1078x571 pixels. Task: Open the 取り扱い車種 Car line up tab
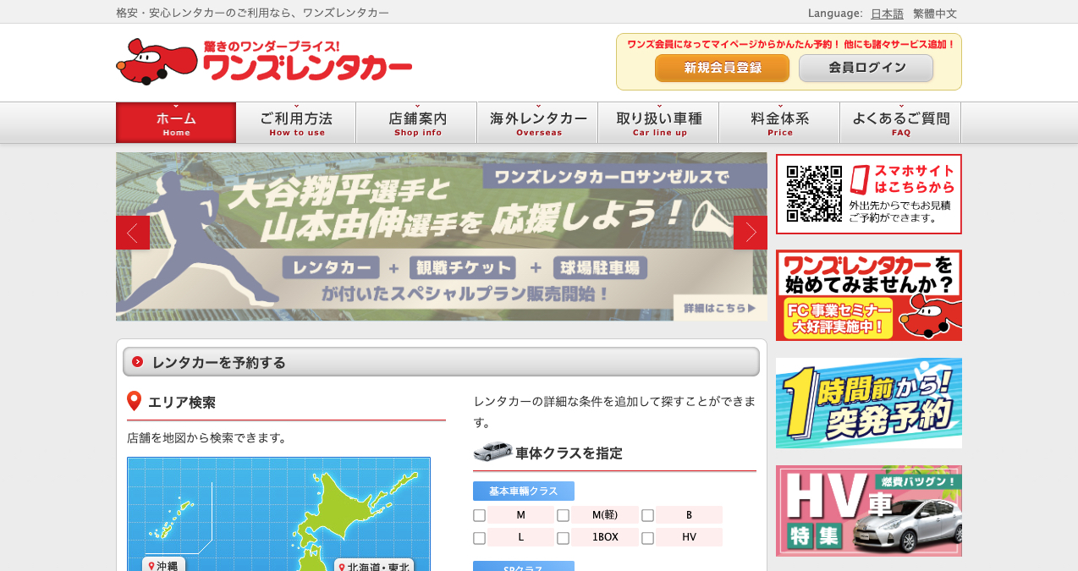coord(659,123)
